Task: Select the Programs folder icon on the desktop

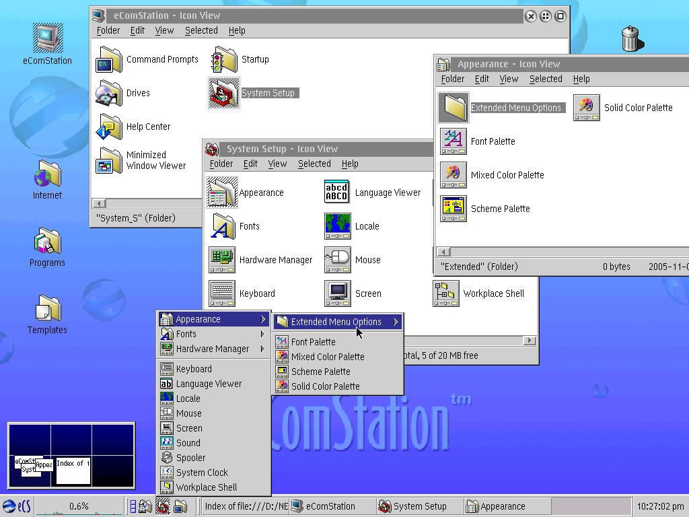Action: pyautogui.click(x=48, y=240)
